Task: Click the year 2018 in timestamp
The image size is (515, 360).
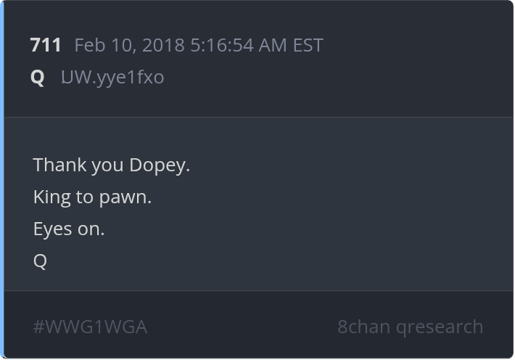Action: click(164, 45)
